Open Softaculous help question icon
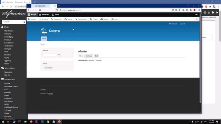The width and height of the screenshot is (221, 124). (213, 12)
